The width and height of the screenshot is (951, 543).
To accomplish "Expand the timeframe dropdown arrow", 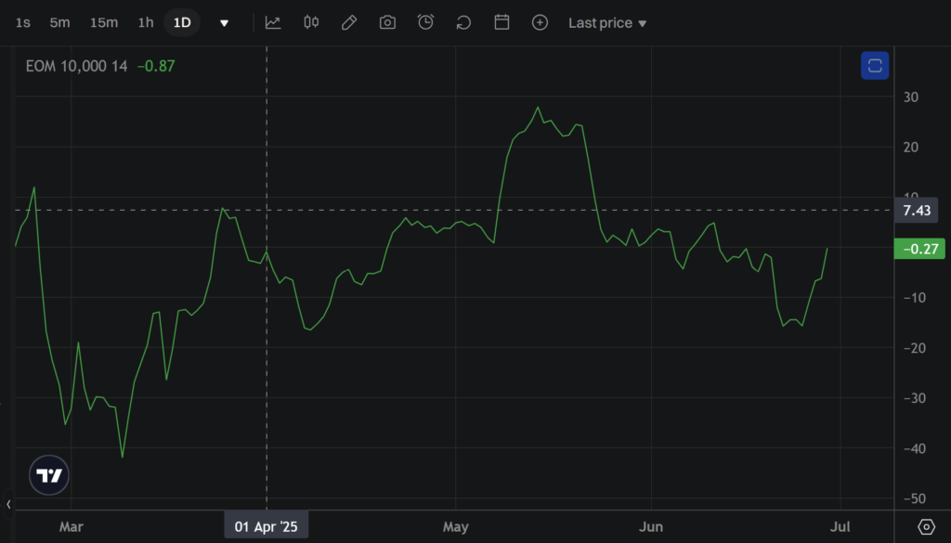I will [224, 23].
